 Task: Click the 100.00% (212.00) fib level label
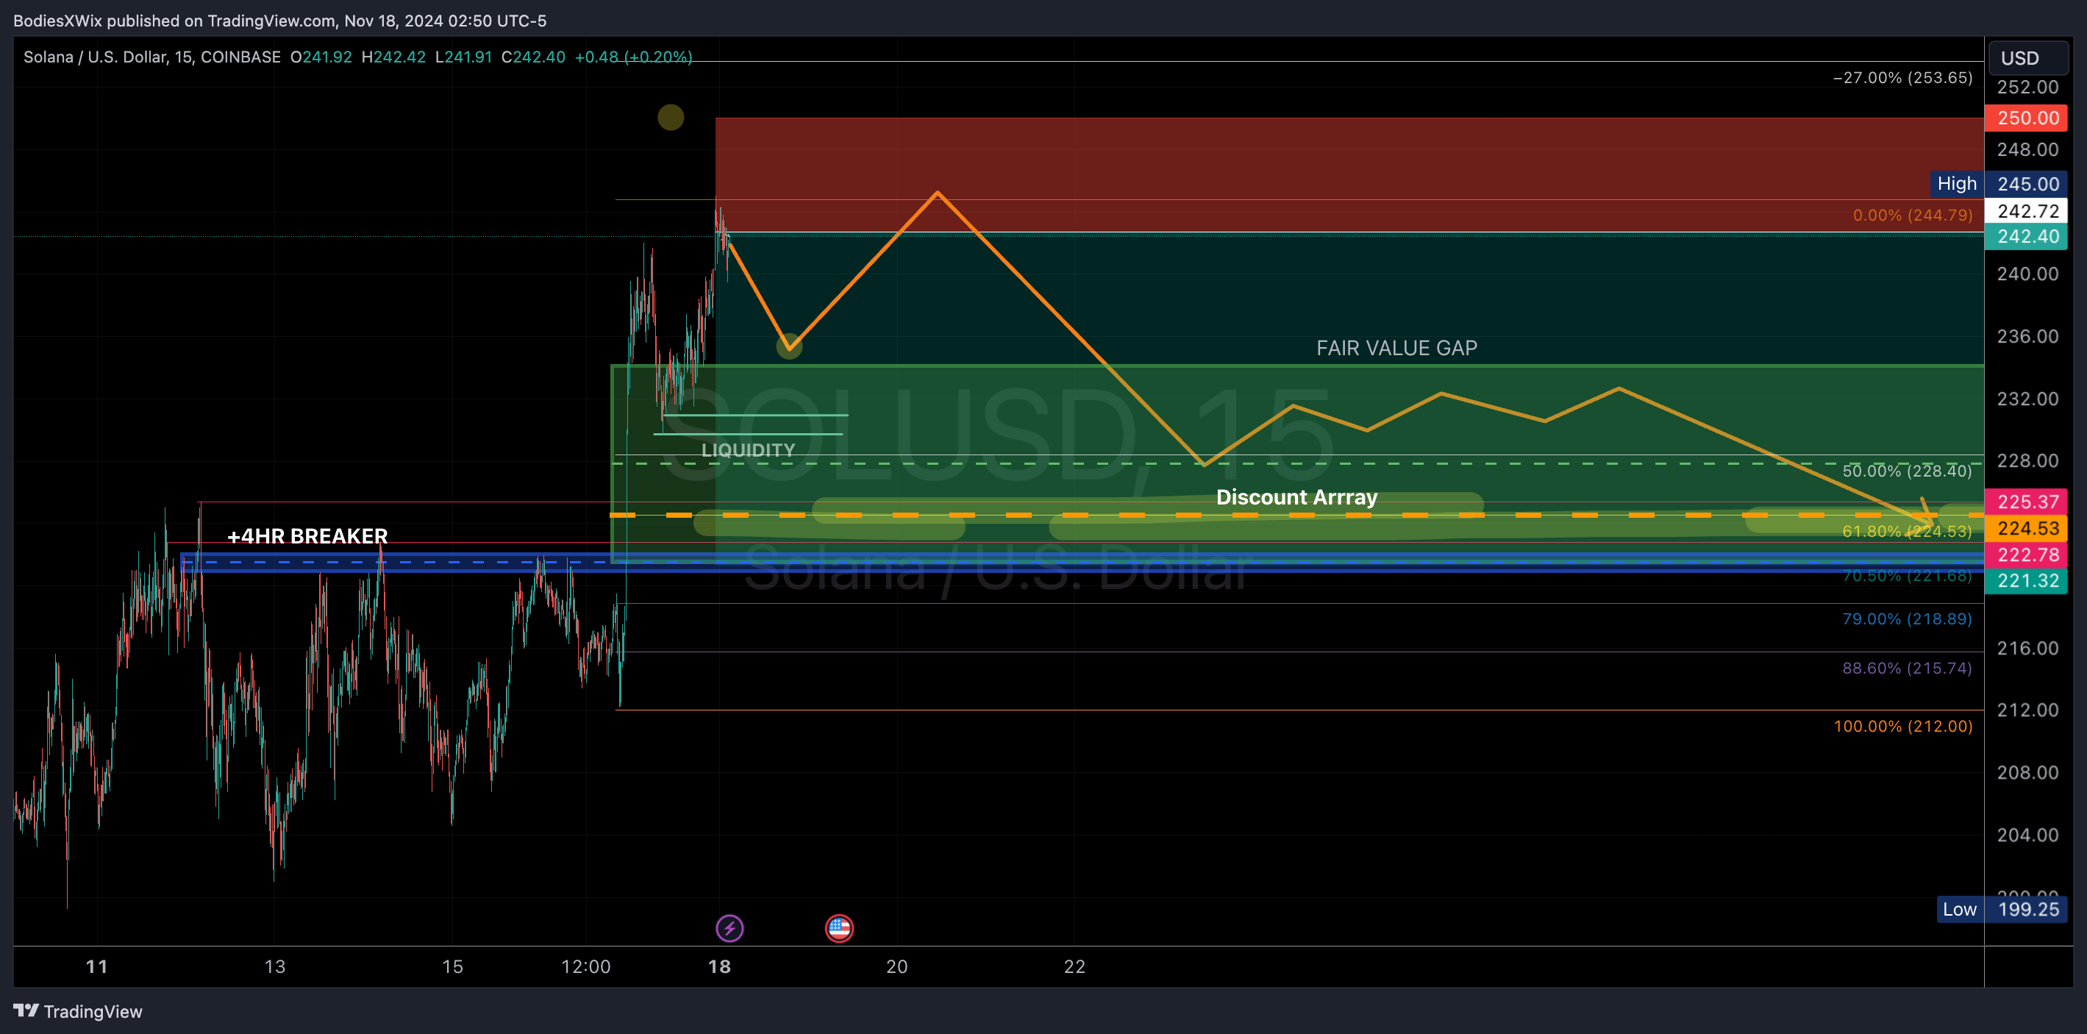coord(1903,726)
